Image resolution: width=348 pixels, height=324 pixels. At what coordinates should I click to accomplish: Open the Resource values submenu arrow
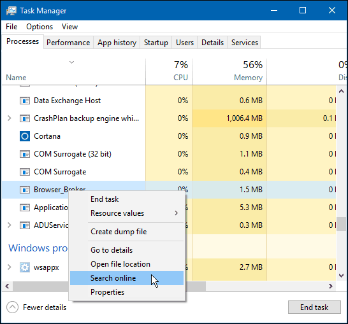[176, 213]
